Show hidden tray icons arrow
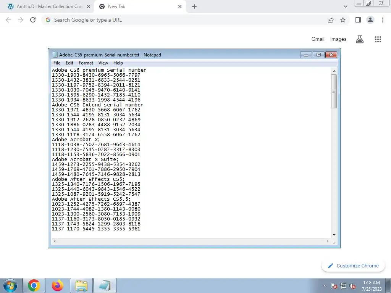This screenshot has height=293, width=391. (x=325, y=286)
